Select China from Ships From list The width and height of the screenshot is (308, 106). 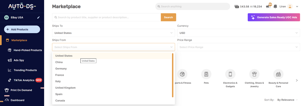coord(59,62)
